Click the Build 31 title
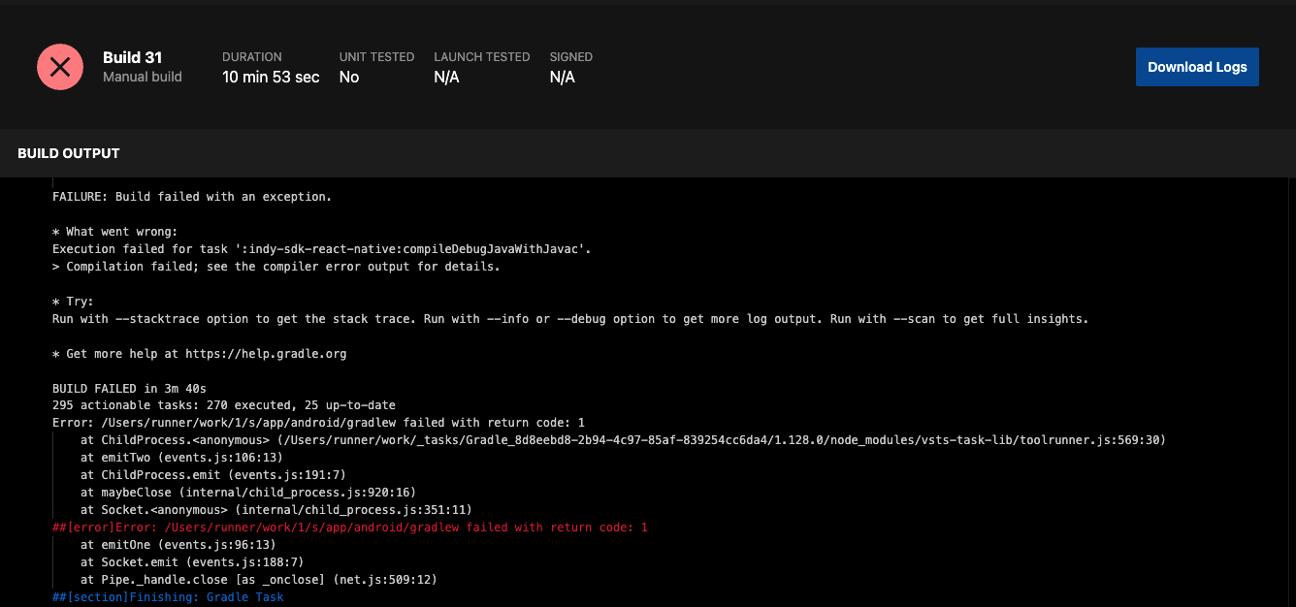The image size is (1296, 607). point(132,57)
